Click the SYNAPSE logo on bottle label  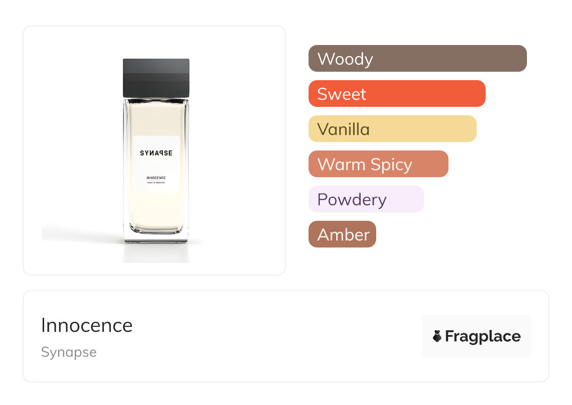[156, 153]
